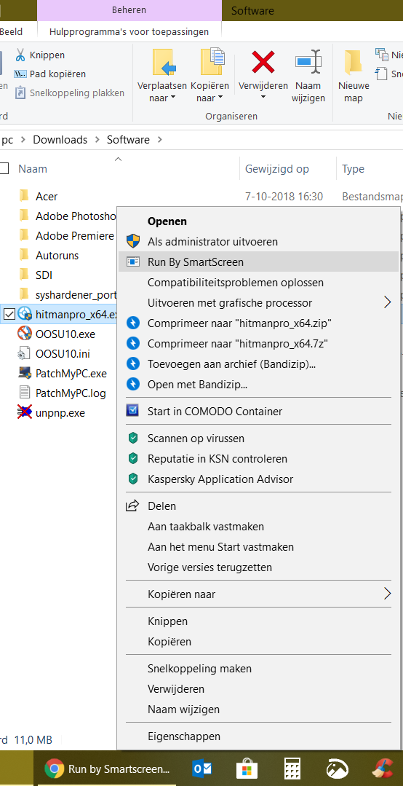The height and width of the screenshot is (786, 403).
Task: Click the Adobe Premiere folder icon
Action: point(23,235)
